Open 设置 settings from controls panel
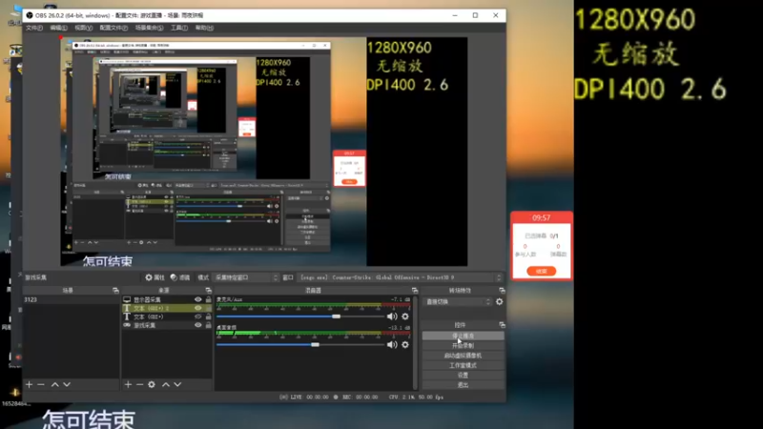Viewport: 763px width, 429px height. click(463, 375)
